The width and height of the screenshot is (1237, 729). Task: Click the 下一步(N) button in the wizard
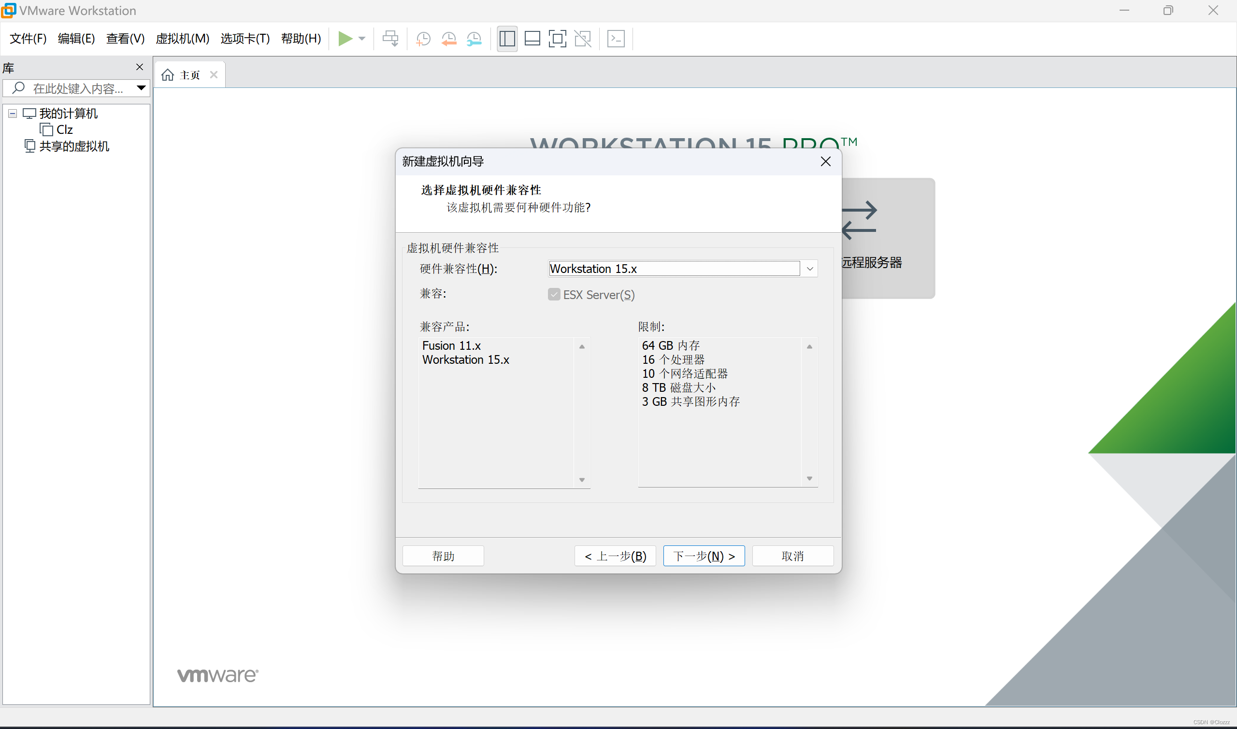[x=704, y=556]
